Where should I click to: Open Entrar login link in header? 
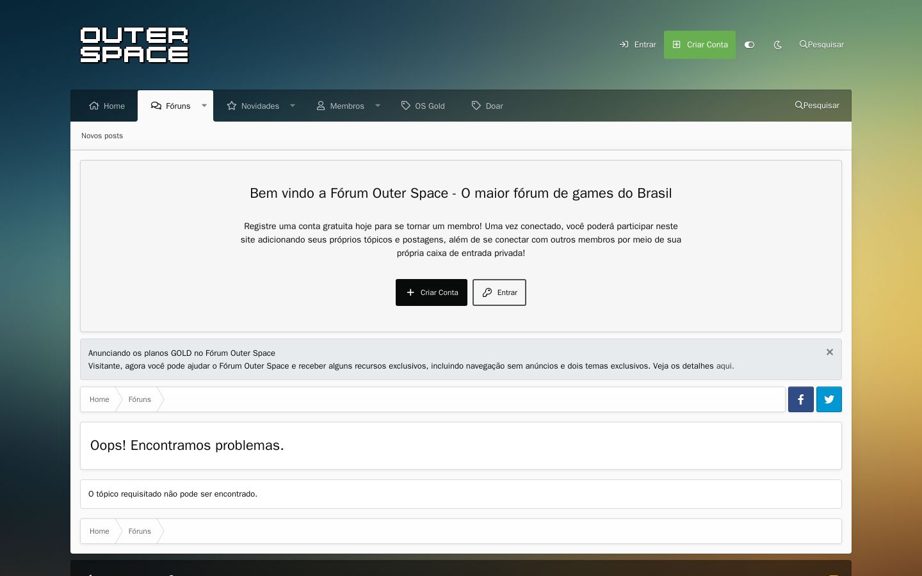pos(638,45)
